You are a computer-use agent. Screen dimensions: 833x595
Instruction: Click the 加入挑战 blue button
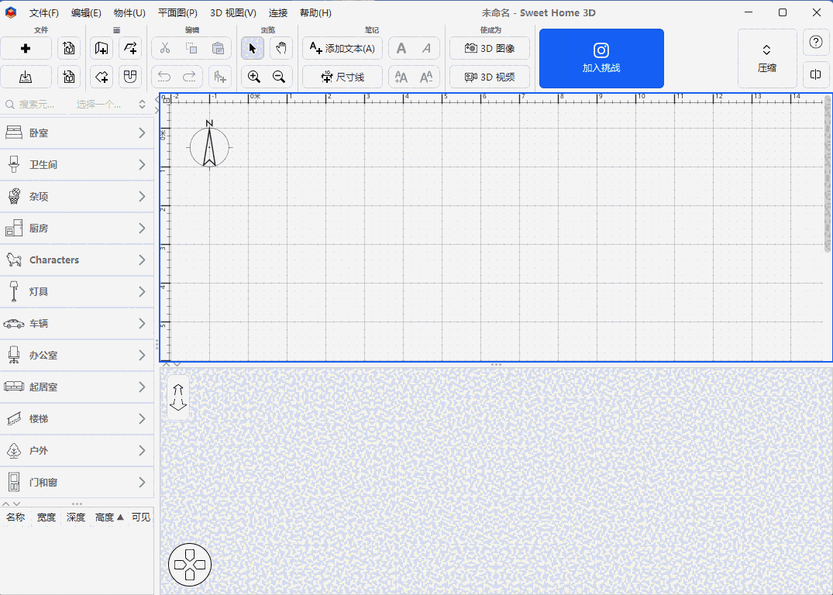click(601, 59)
